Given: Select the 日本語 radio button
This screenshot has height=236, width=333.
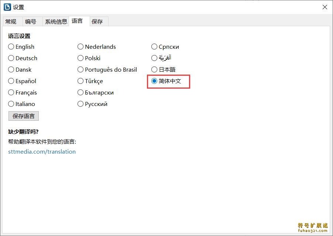Looking at the screenshot, I should [163, 70].
